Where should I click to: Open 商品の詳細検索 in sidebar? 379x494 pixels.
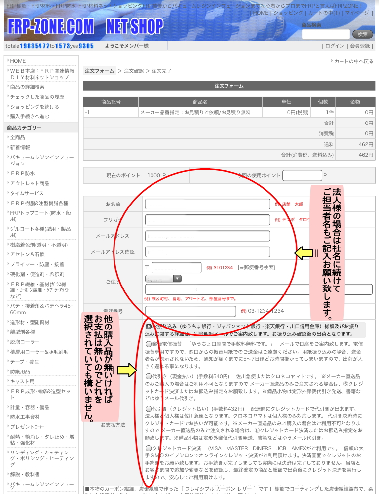tap(27, 87)
